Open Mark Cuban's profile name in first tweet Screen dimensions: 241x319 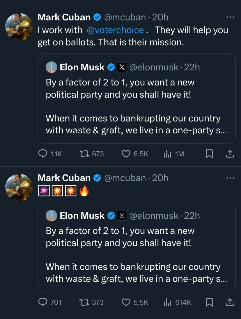tap(64, 17)
